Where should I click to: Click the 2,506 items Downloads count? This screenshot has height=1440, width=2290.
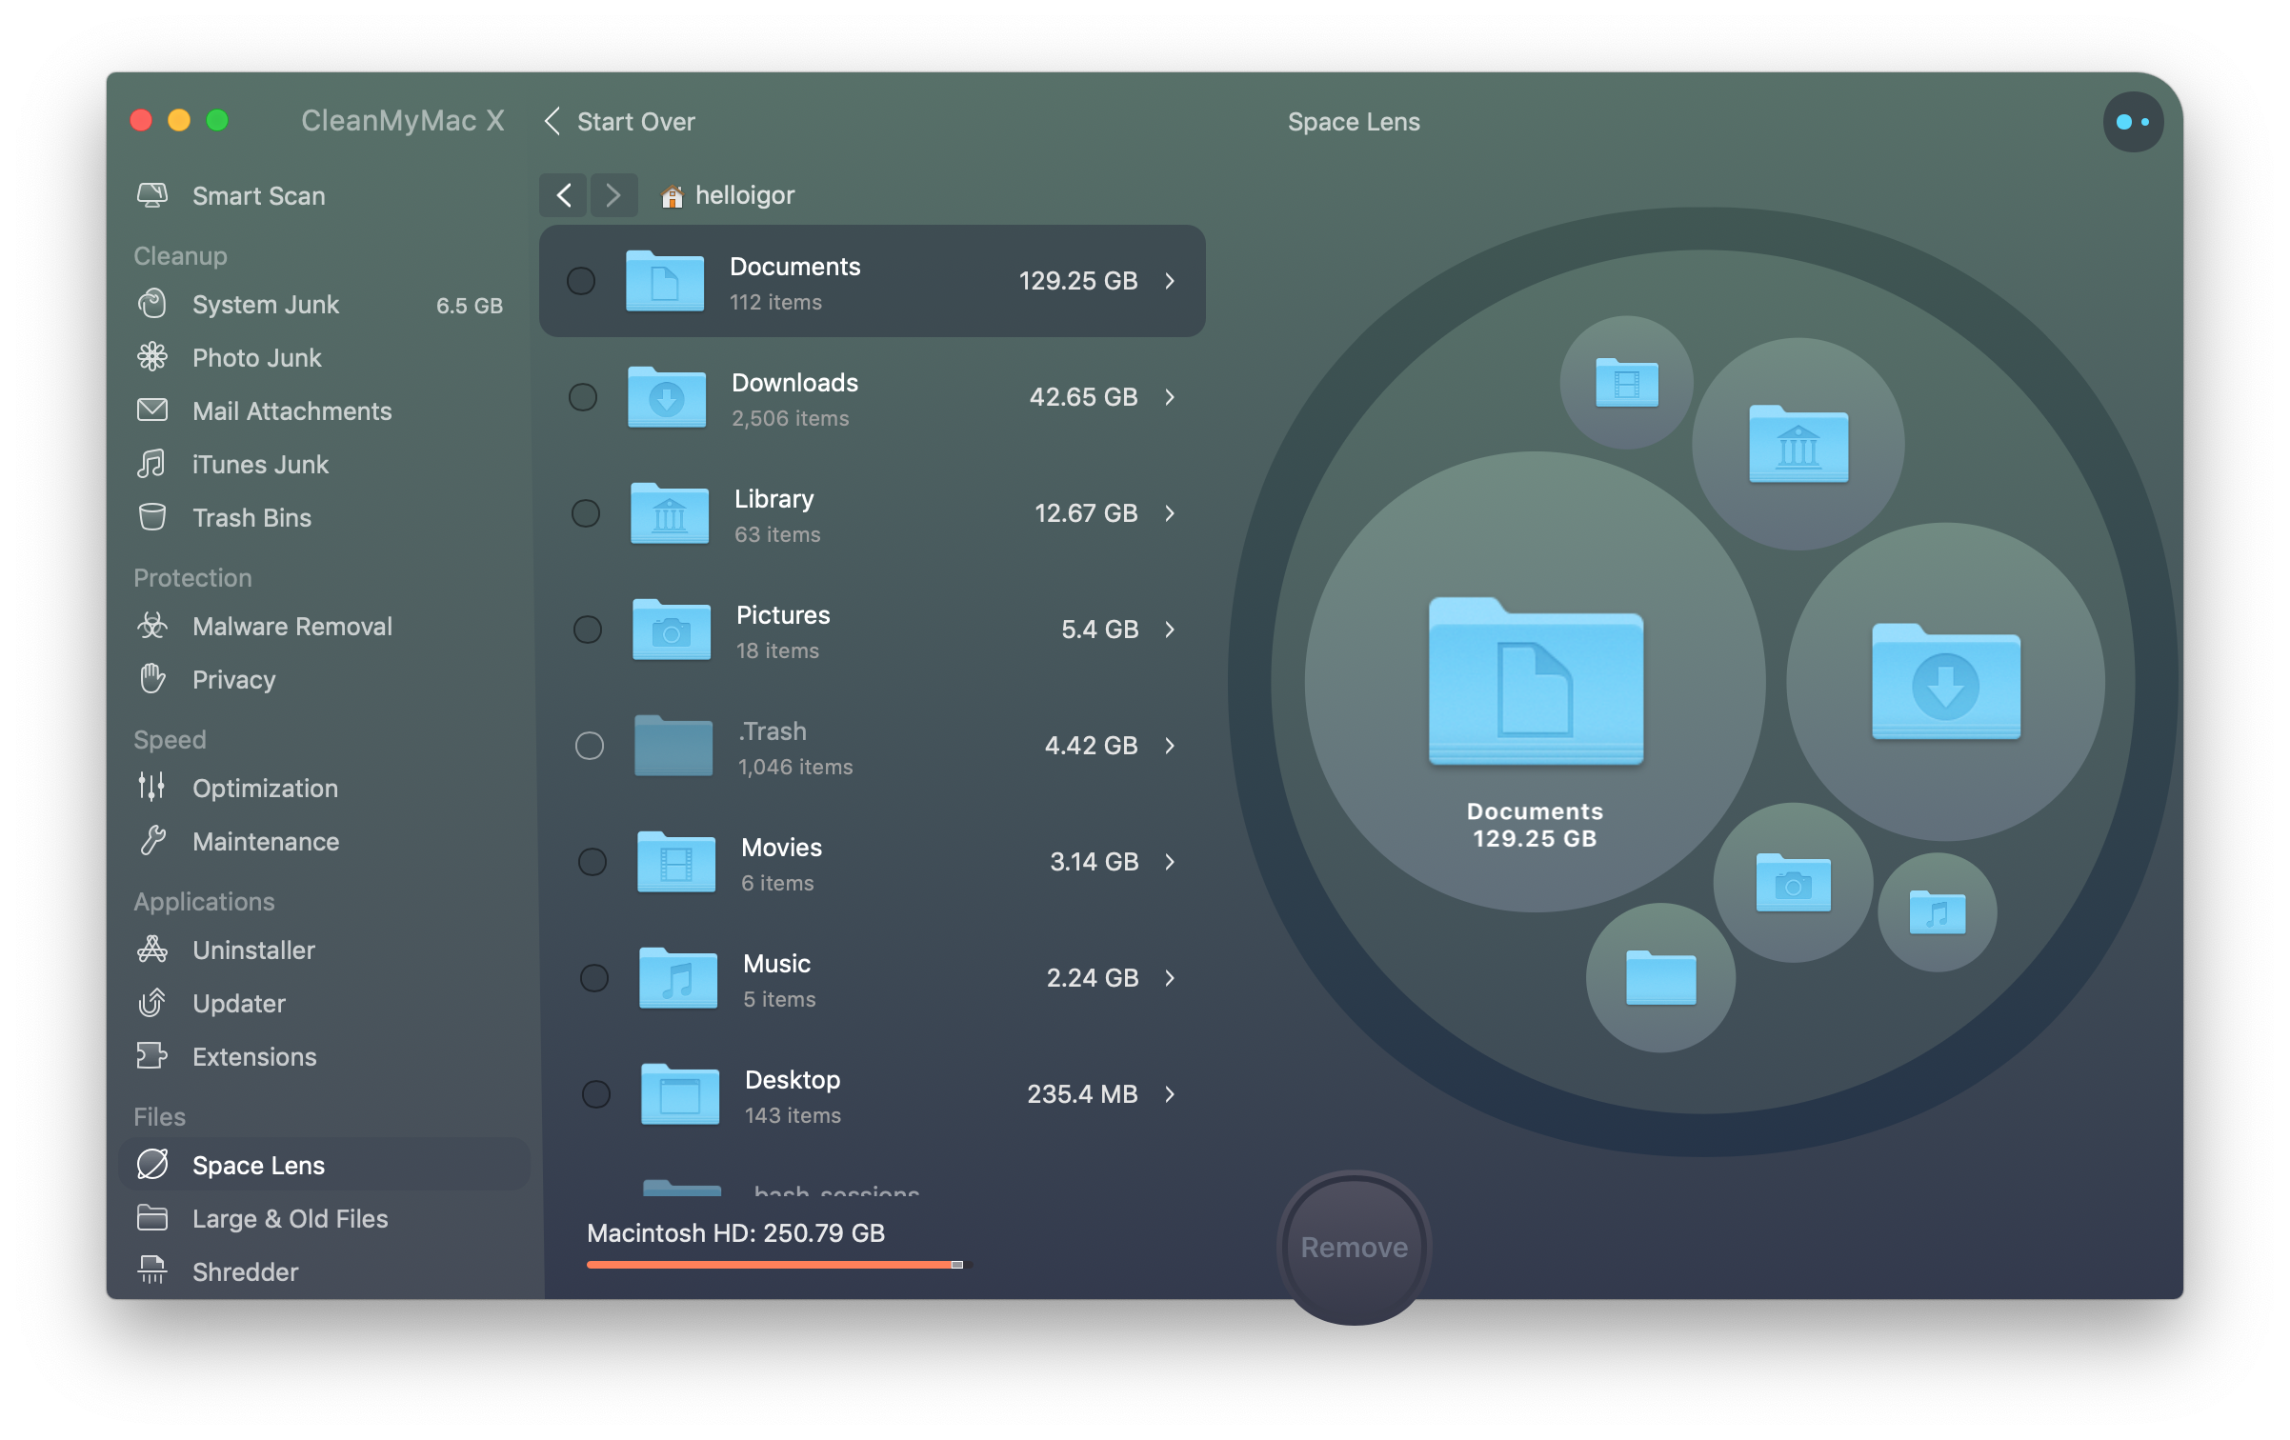tap(790, 418)
